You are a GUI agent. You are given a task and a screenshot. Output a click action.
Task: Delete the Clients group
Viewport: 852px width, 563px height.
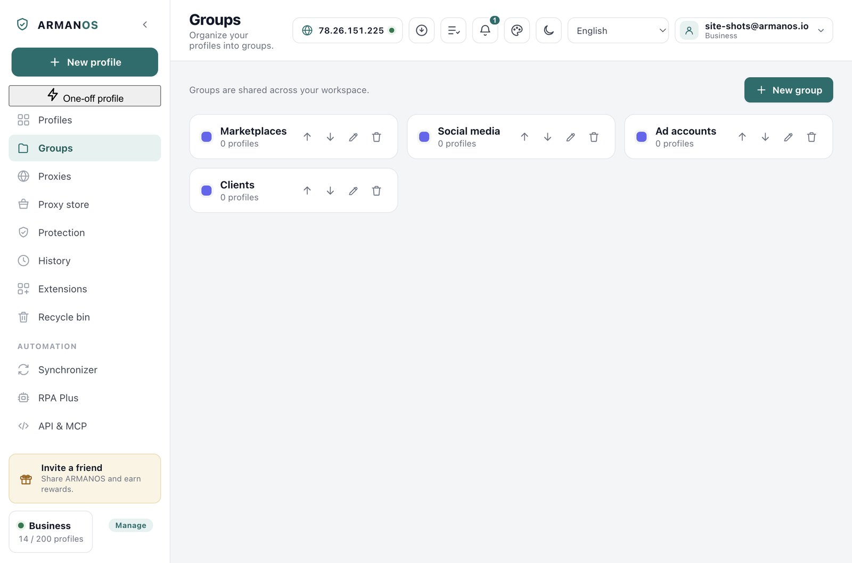point(376,191)
